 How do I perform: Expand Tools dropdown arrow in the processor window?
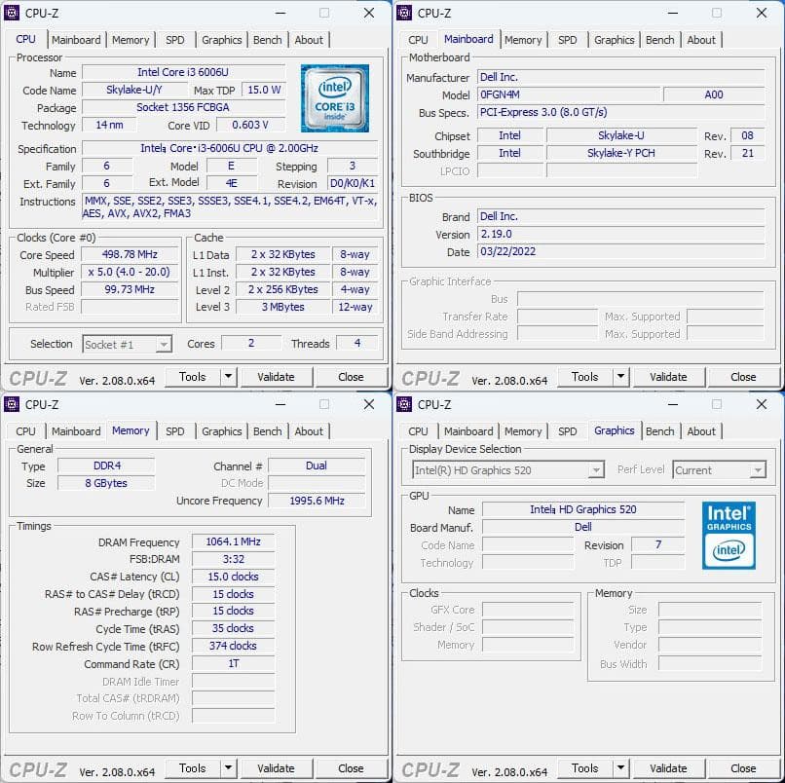pos(228,377)
